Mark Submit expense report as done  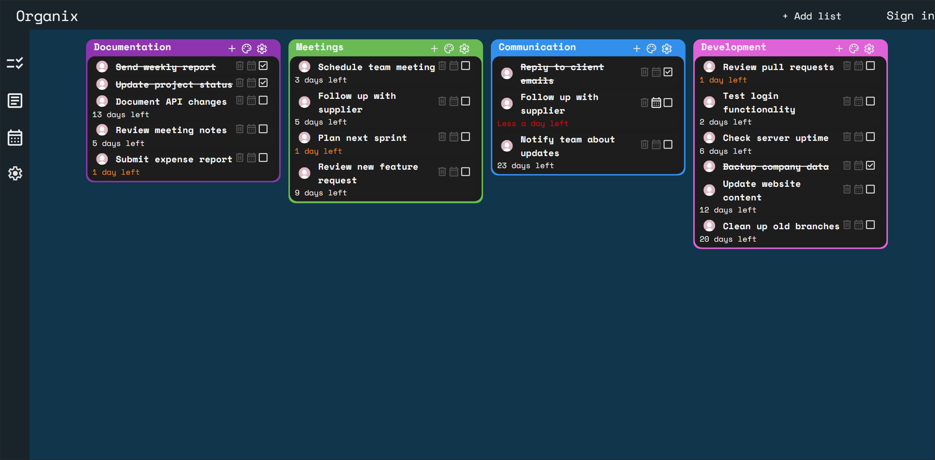[263, 158]
